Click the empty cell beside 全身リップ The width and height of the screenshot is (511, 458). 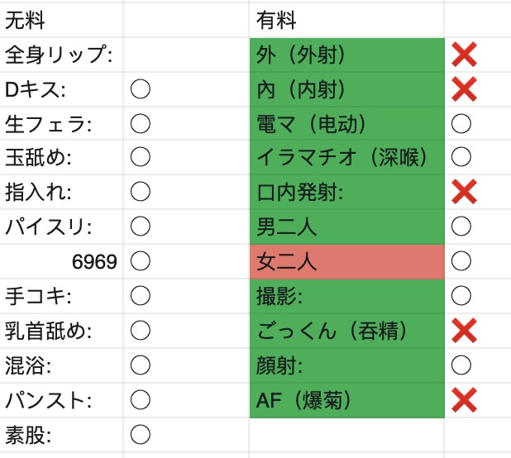pos(186,55)
